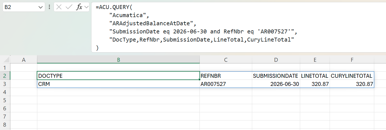
Task: Click the Select All corner triangle
Action: (x=6, y=60)
